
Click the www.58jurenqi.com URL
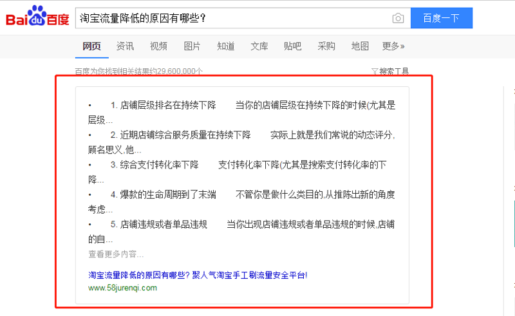click(122, 288)
